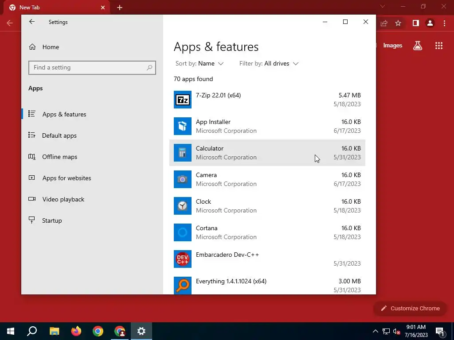Open Chrome tab search chevron
454x340 pixels.
(x=383, y=6)
